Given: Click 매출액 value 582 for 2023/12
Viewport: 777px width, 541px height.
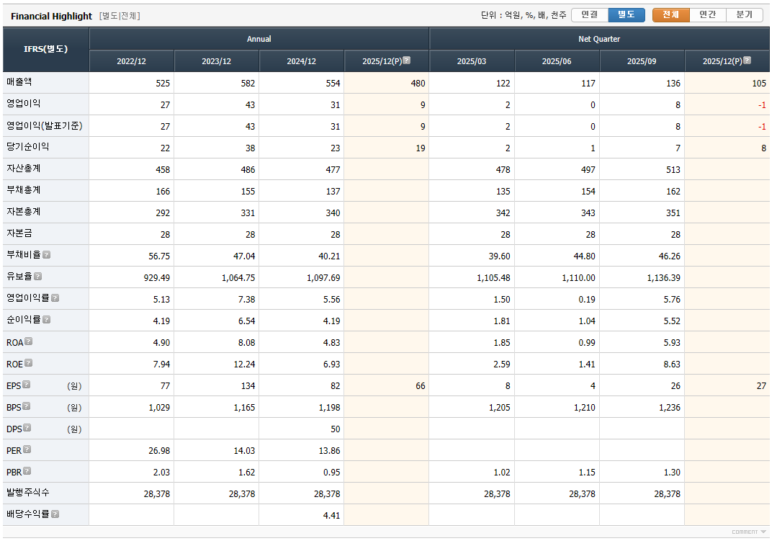Looking at the screenshot, I should point(248,84).
